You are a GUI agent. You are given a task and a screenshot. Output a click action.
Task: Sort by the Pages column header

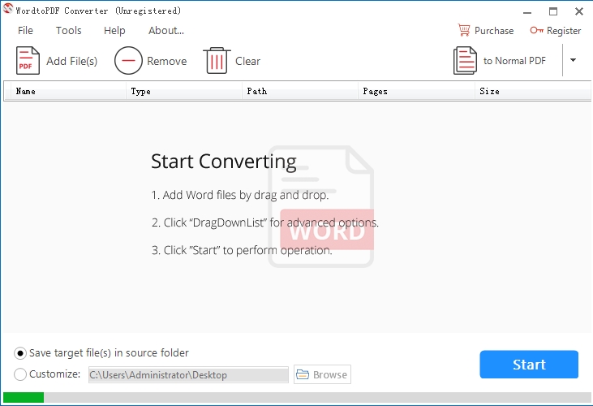416,91
